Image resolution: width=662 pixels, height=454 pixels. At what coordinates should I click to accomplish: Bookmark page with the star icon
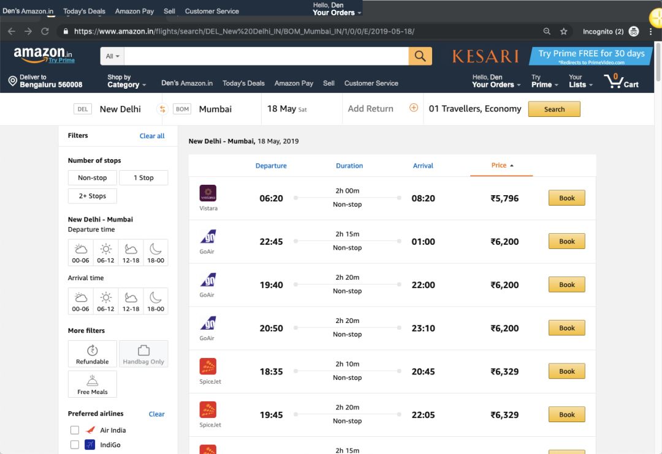(564, 31)
